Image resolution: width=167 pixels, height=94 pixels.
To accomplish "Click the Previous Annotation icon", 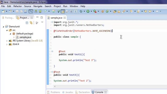I will 138,11.
